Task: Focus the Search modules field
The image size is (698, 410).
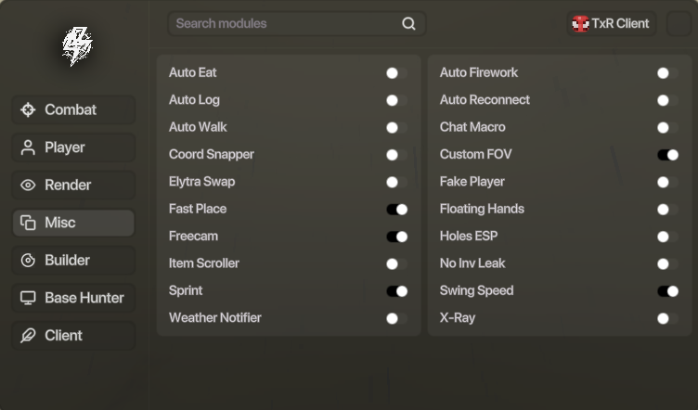Action: (x=297, y=23)
